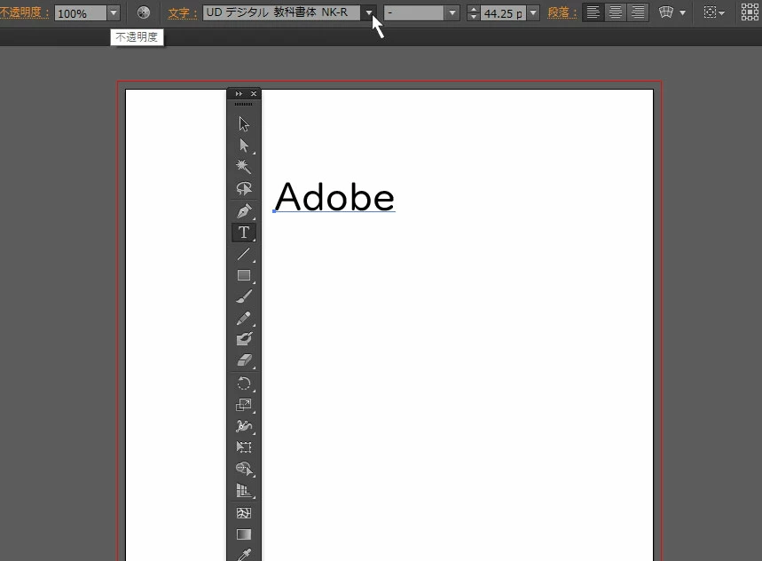This screenshot has height=561, width=762.
Task: Expand the envelope warp options arrow
Action: [x=682, y=13]
